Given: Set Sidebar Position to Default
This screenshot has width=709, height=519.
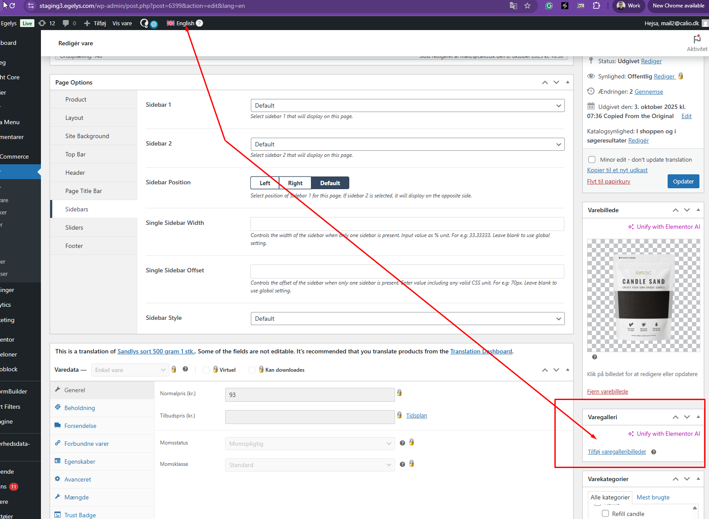Looking at the screenshot, I should [x=330, y=183].
